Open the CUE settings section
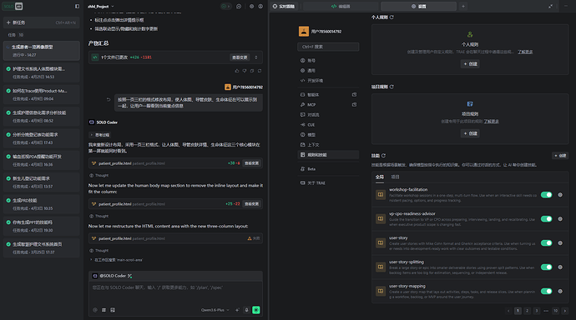Image resolution: width=576 pixels, height=320 pixels. click(x=328, y=125)
